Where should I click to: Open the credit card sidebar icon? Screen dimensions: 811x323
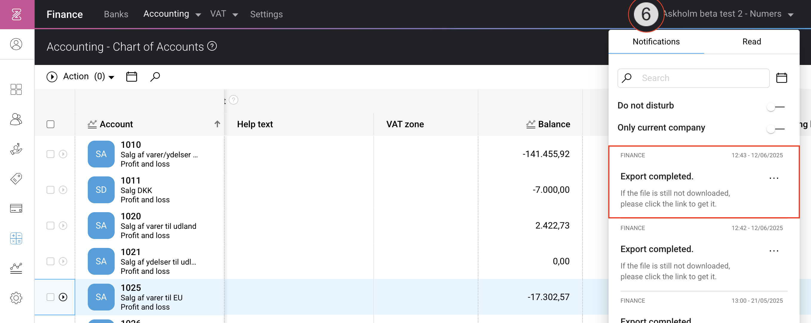[x=16, y=208]
